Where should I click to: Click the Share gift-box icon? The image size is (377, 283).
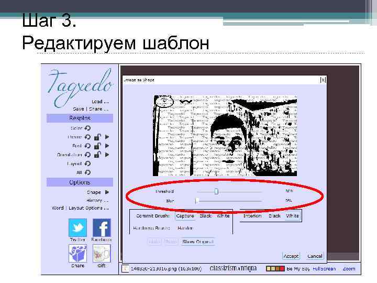coord(77,254)
